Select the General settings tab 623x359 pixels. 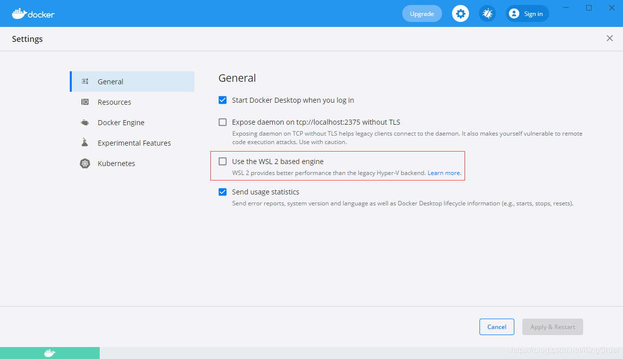click(111, 81)
